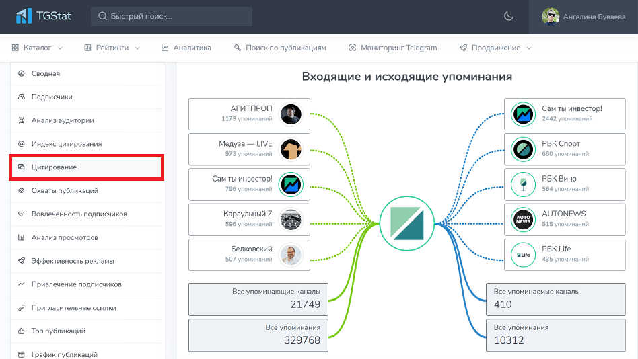
Task: Click the График публикаций calendar icon
Action: (21, 354)
